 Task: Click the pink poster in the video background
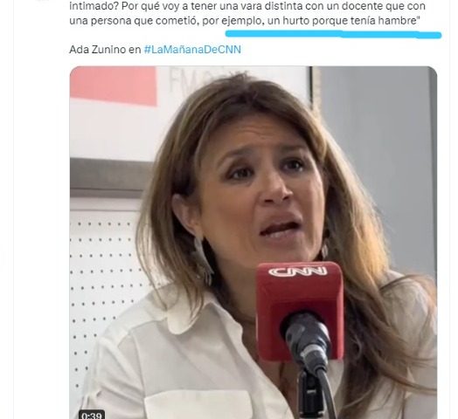(114, 86)
